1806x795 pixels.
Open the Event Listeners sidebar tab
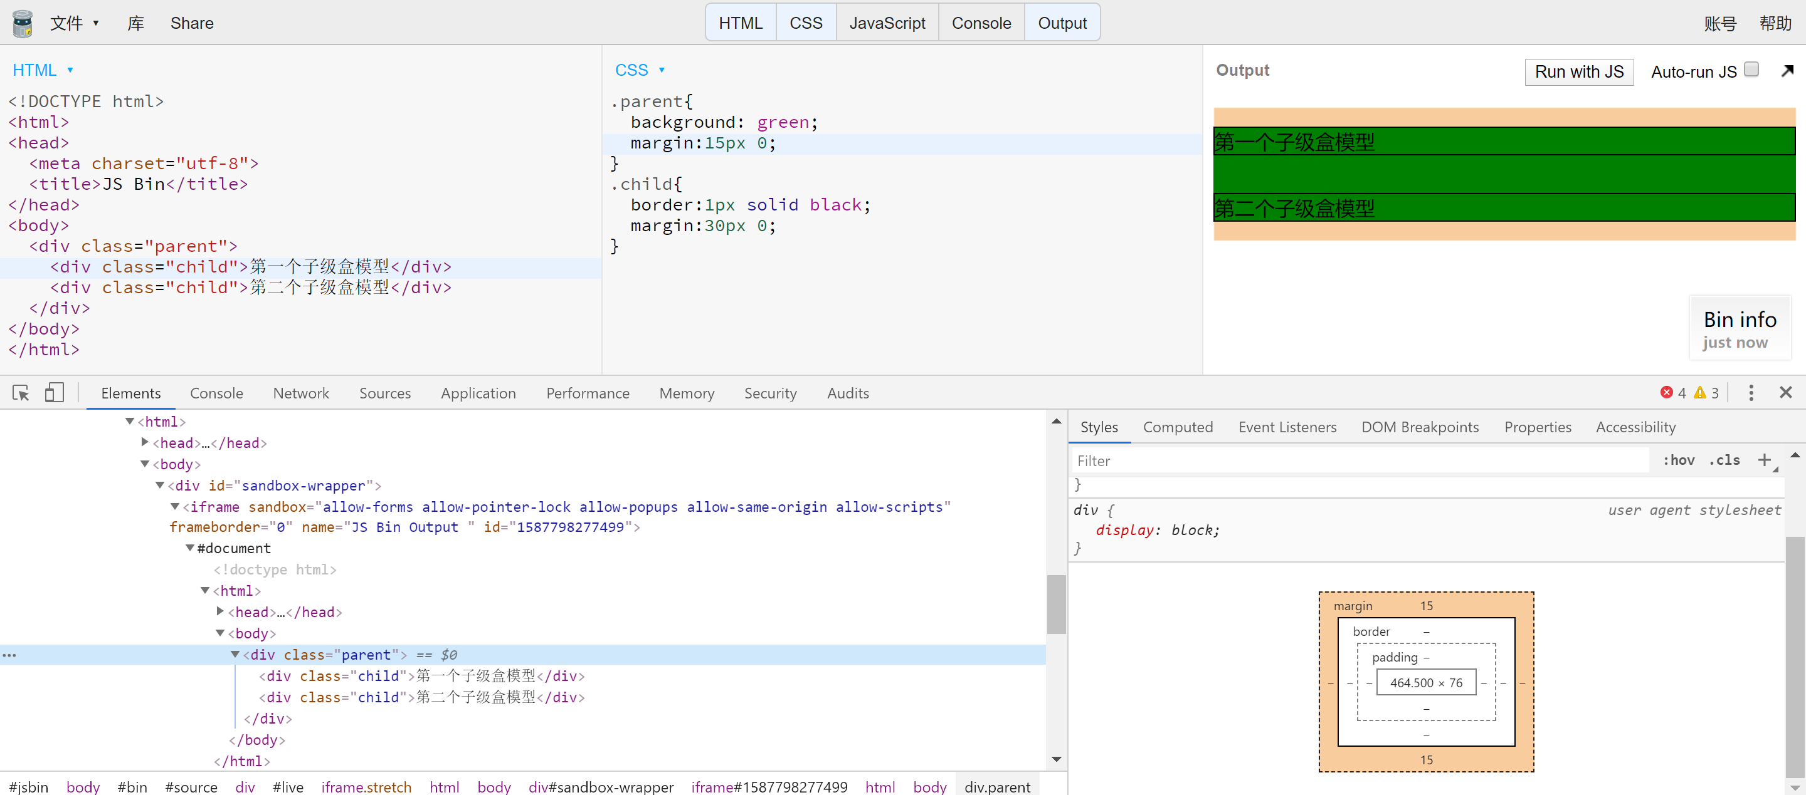1287,427
